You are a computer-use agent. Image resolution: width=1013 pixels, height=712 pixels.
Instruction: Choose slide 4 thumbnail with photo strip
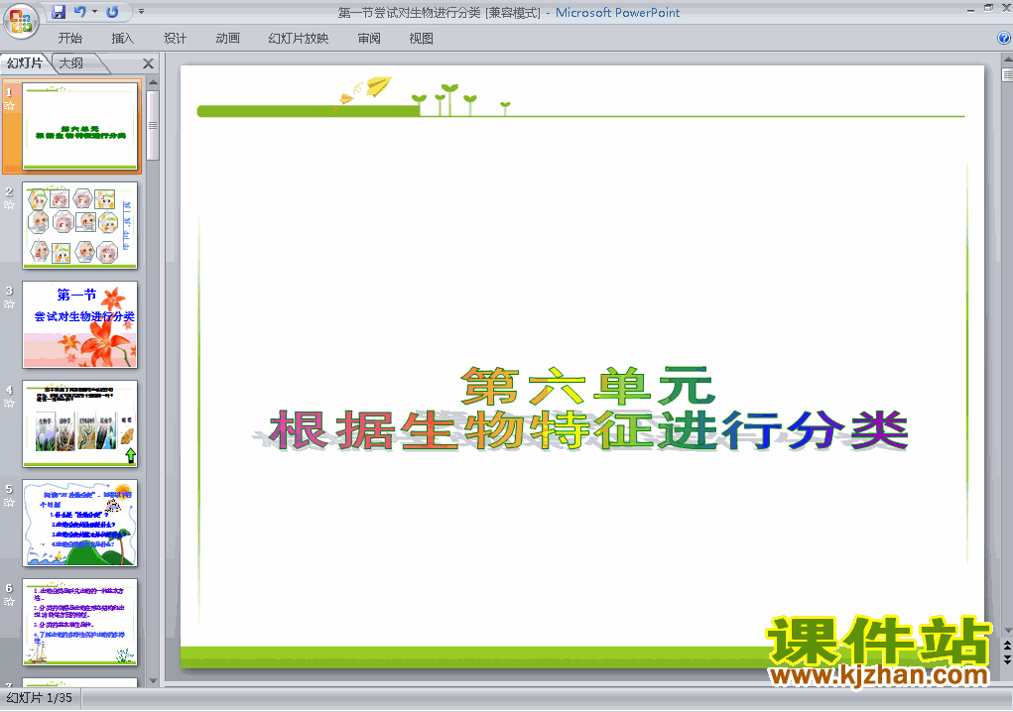(x=80, y=423)
